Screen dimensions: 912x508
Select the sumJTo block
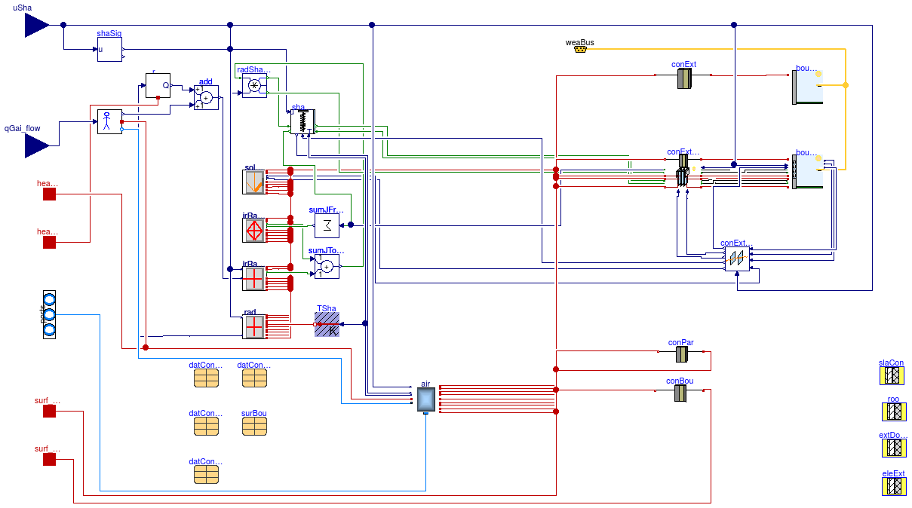pos(327,266)
